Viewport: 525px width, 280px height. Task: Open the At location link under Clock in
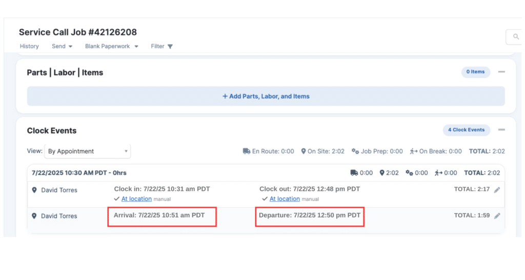click(136, 199)
